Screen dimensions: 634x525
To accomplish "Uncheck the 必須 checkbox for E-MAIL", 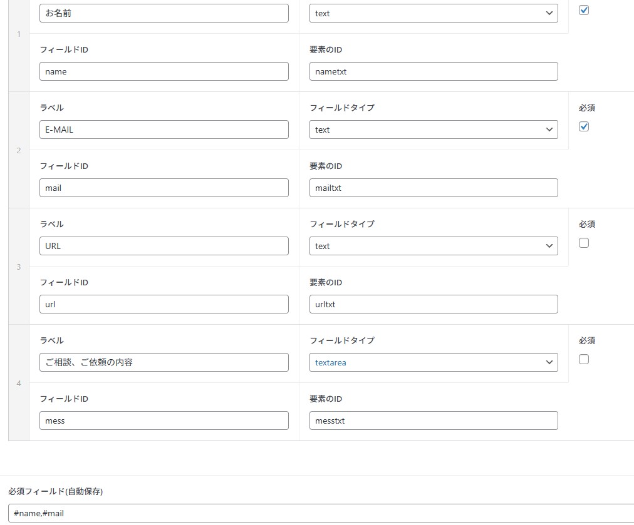I will point(584,127).
